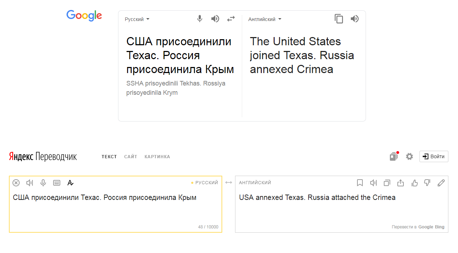Toggle Yandex spell check icon
458x253 pixels.
71,183
